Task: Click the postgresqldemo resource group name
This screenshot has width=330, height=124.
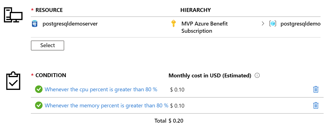Action: [x=301, y=24]
